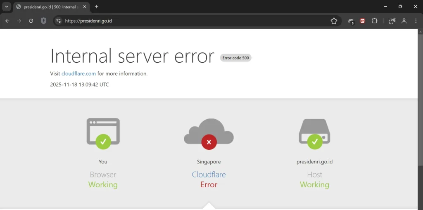Close the presidenri.go.id tab
423x210 pixels.
click(85, 7)
